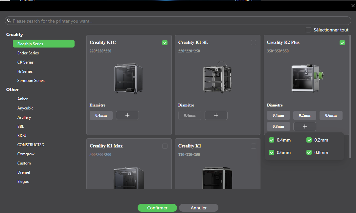This screenshot has height=213, width=356.
Task: Click the Annuler button
Action: (199, 208)
